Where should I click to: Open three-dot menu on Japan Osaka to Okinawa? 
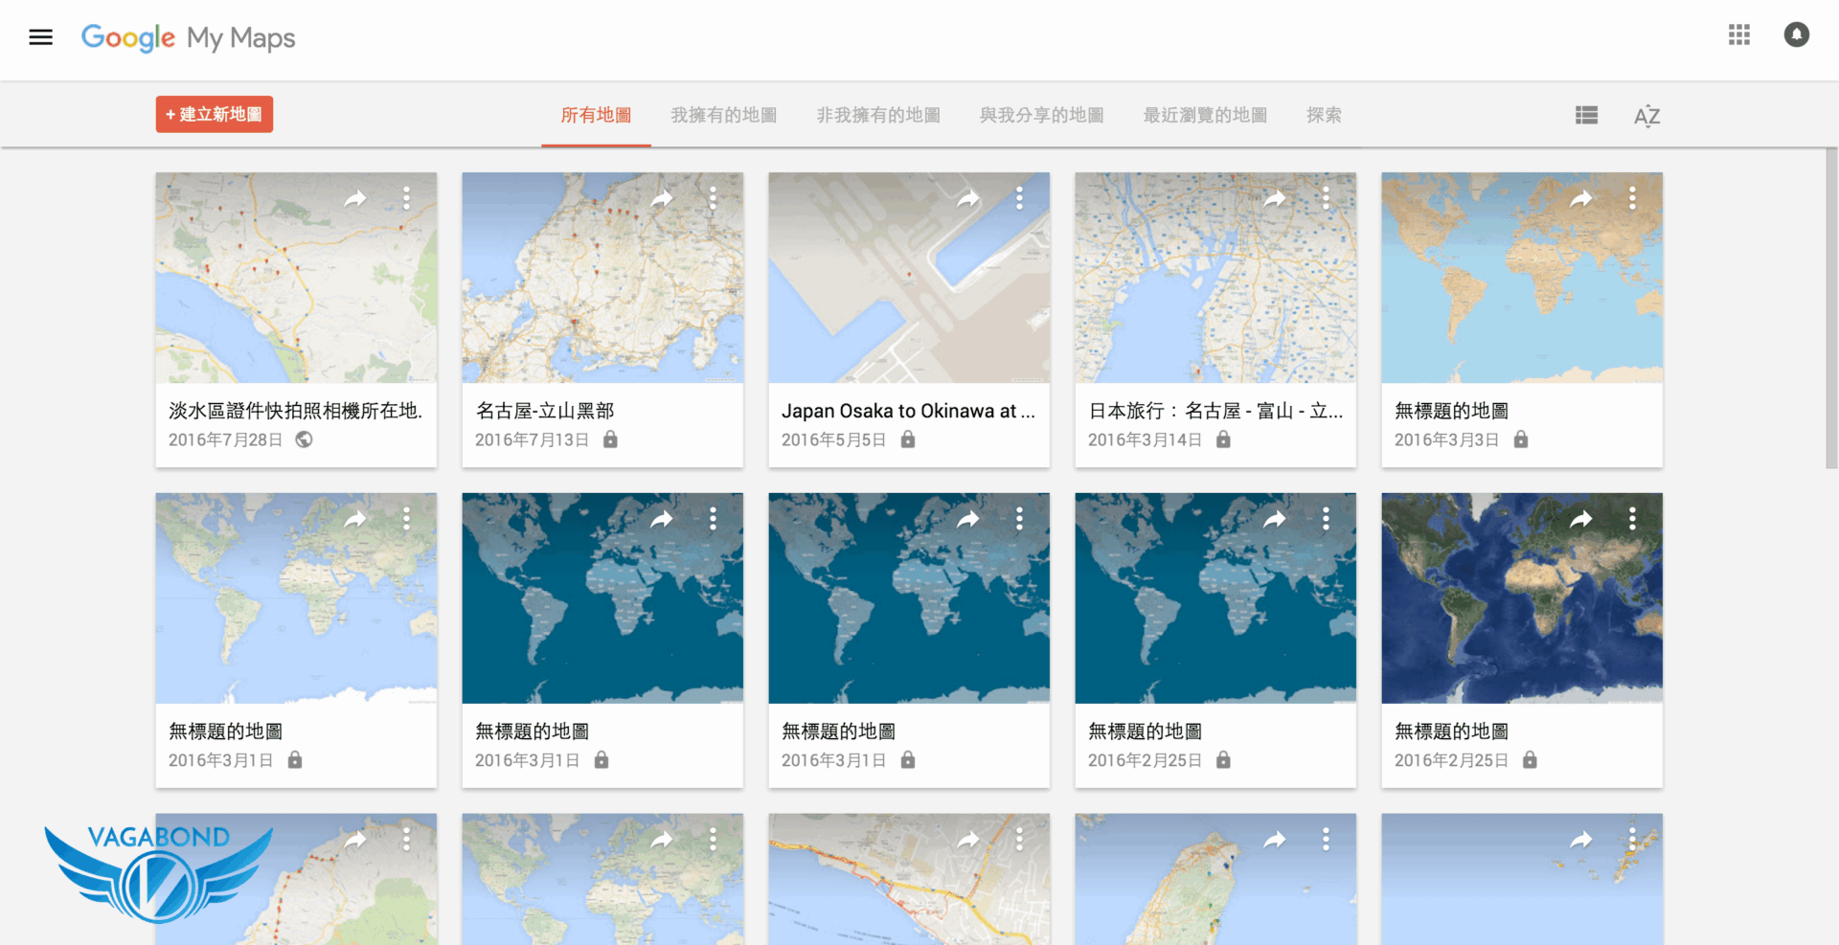point(1020,198)
